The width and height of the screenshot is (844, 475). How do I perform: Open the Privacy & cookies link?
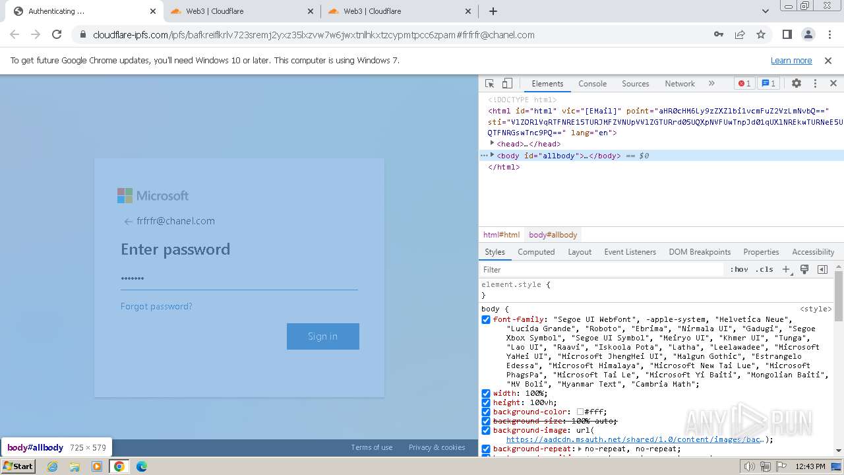(x=437, y=447)
